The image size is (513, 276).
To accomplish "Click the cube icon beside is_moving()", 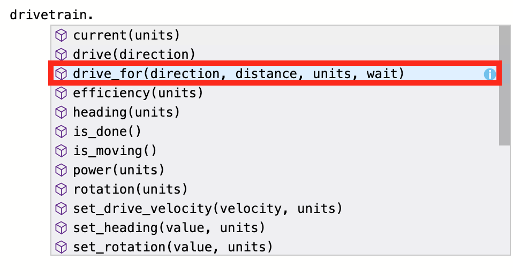I will (62, 151).
